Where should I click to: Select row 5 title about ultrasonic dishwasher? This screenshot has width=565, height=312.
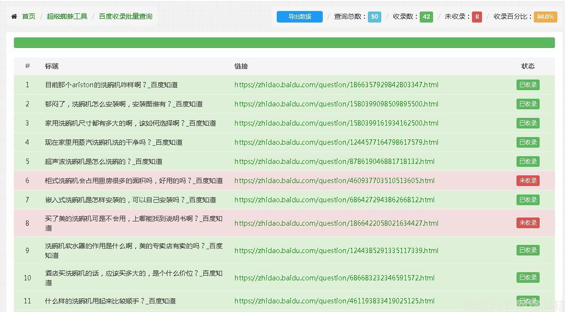pos(104,162)
